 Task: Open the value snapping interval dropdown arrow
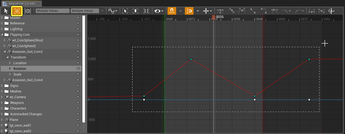(x=197, y=11)
